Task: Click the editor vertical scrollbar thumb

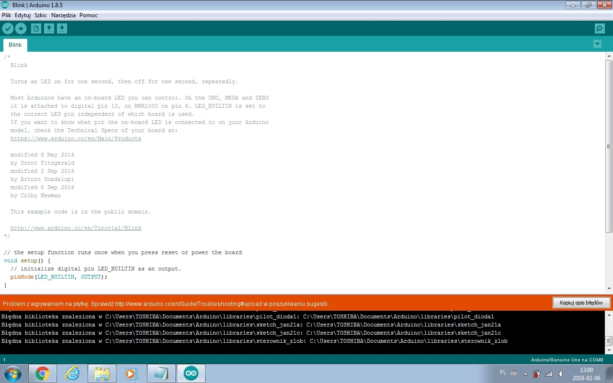Action: point(609,146)
